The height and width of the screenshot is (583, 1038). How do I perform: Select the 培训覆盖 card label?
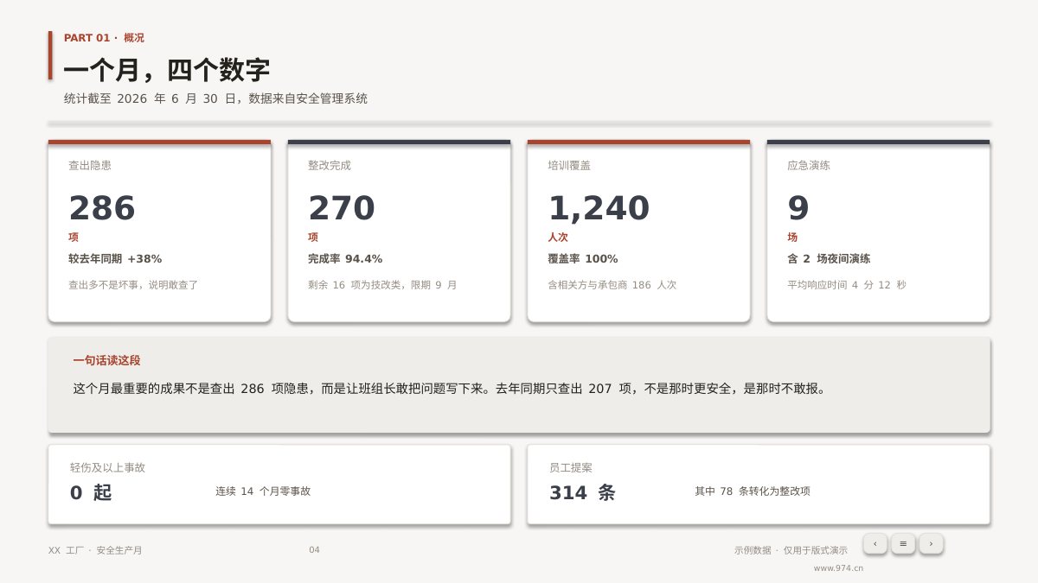(569, 165)
